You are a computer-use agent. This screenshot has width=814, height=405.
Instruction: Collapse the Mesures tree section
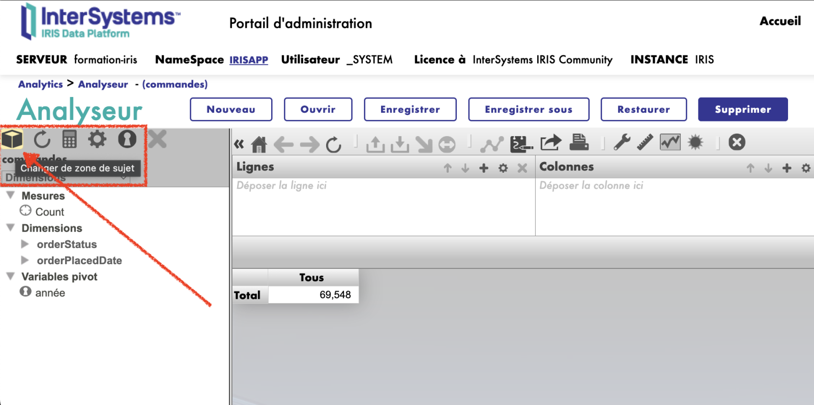point(10,196)
